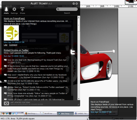Click the Comment link
The width and height of the screenshot is (137, 120).
click(13, 45)
